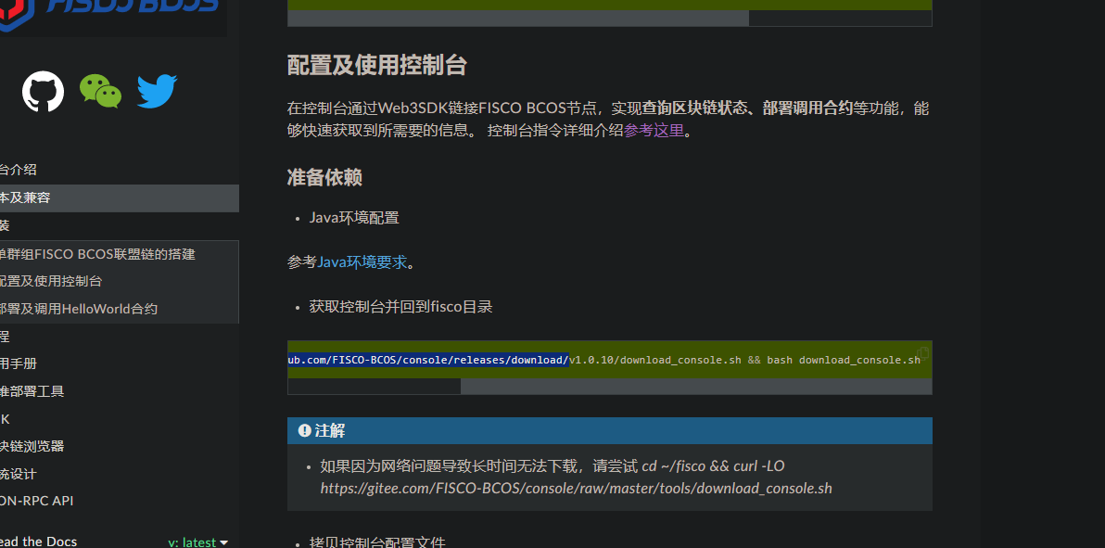
Task: Click the 获取控制台并回到fisco目录 bullet text
Action: pos(401,307)
